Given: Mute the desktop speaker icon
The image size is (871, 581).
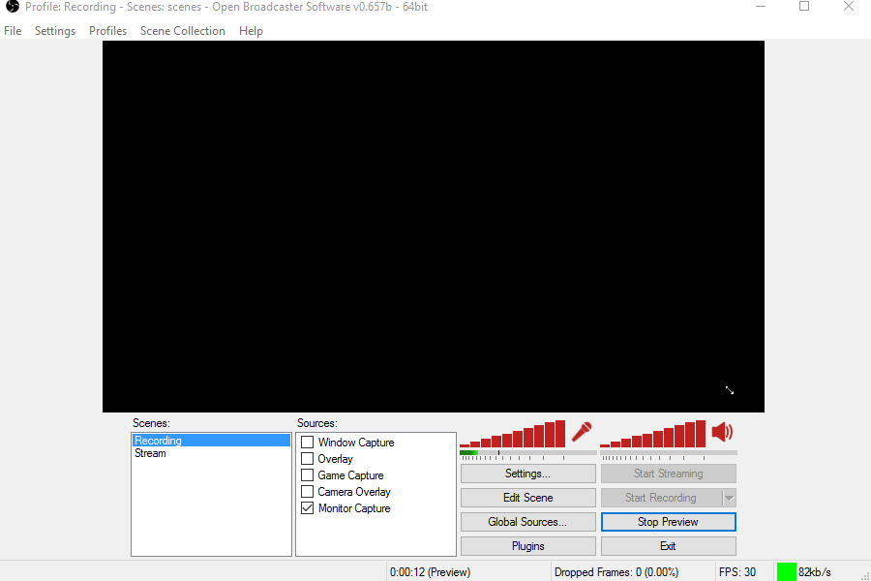Looking at the screenshot, I should (722, 432).
